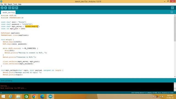Click console scrollbar up arrow
The height and width of the screenshot is (99, 176).
click(175, 84)
